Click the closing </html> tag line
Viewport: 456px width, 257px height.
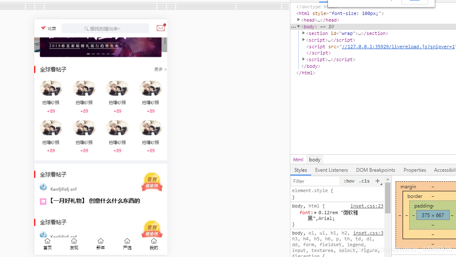(306, 73)
